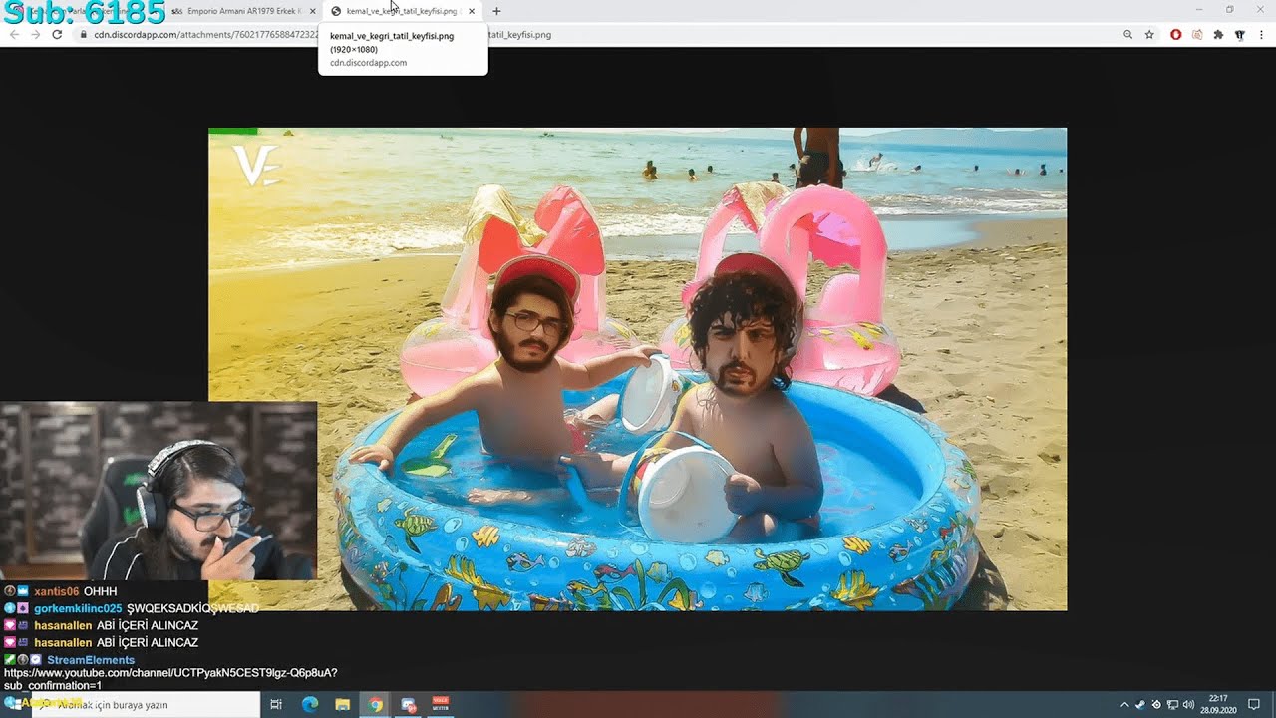Open File Explorer from the taskbar

[x=342, y=705]
